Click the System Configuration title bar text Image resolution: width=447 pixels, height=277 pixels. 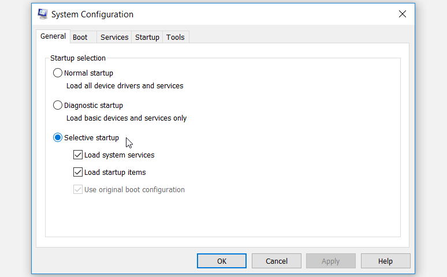(x=92, y=14)
